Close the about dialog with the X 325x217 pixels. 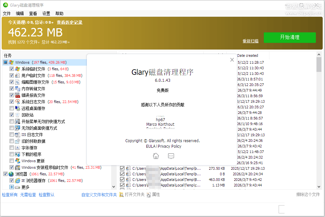click(232, 60)
